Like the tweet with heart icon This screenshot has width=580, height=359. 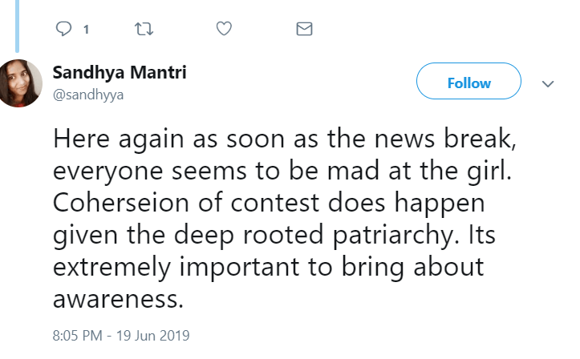point(225,29)
